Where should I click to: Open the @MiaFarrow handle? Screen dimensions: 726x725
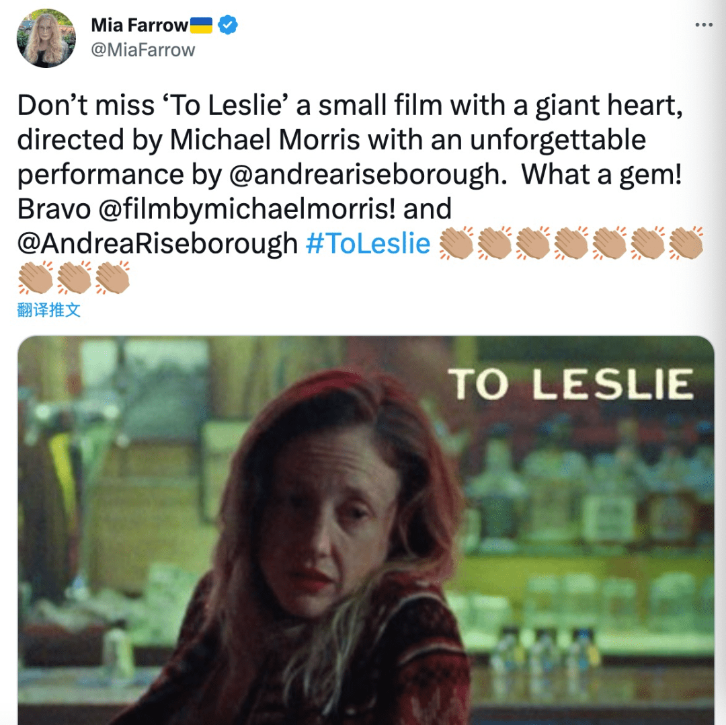click(143, 50)
